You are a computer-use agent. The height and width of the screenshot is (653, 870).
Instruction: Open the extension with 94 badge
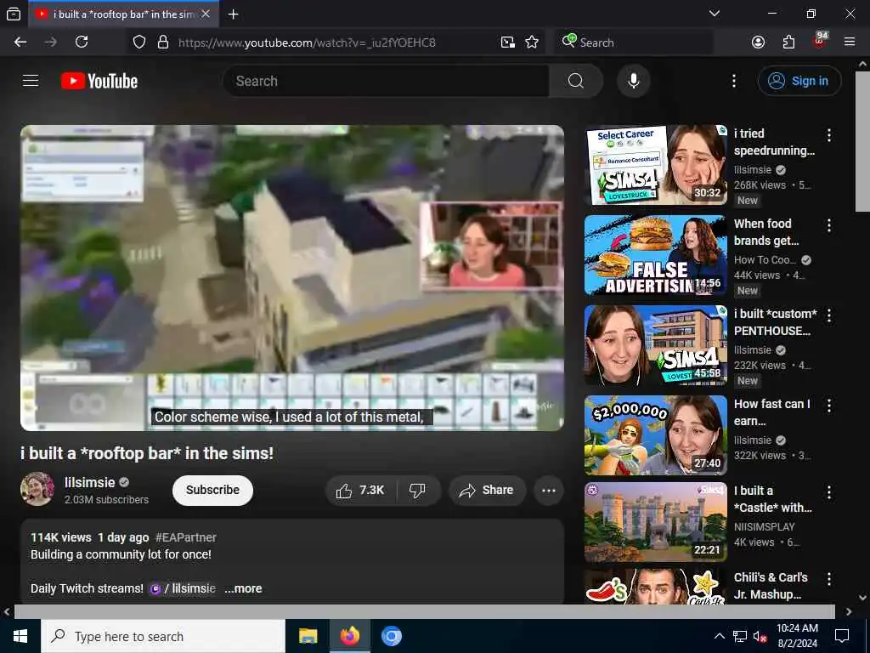[820, 41]
